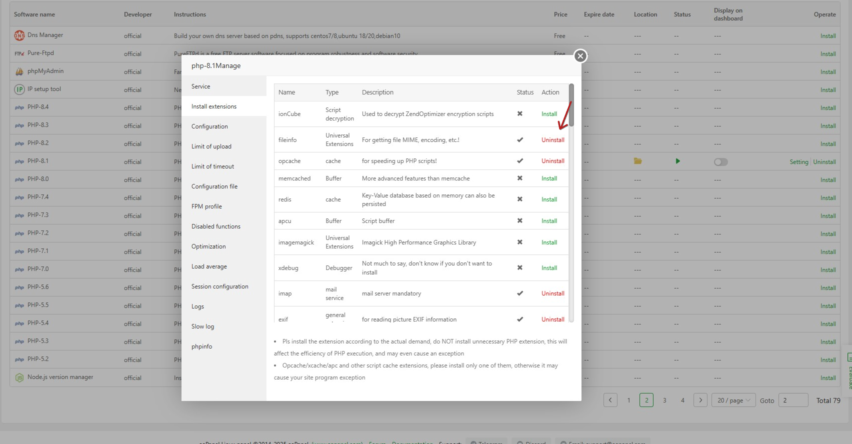This screenshot has height=444, width=852.
Task: Install PHP-5.2 from the list
Action: click(x=827, y=360)
